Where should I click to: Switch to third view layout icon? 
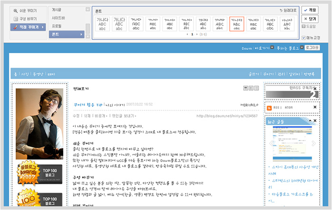[x=257, y=88]
